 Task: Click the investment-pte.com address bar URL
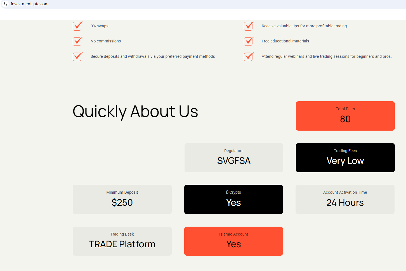30,4
